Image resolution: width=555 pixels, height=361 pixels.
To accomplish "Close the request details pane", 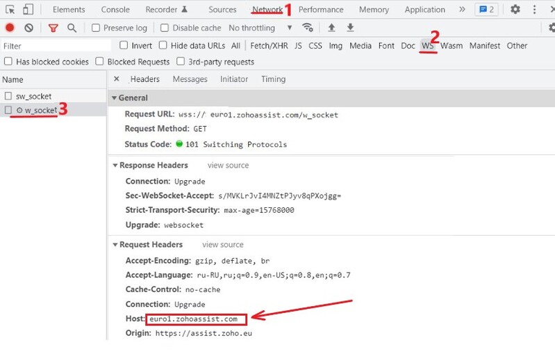I will click(x=117, y=79).
